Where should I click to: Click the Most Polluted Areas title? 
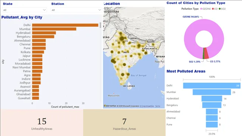click(186, 71)
